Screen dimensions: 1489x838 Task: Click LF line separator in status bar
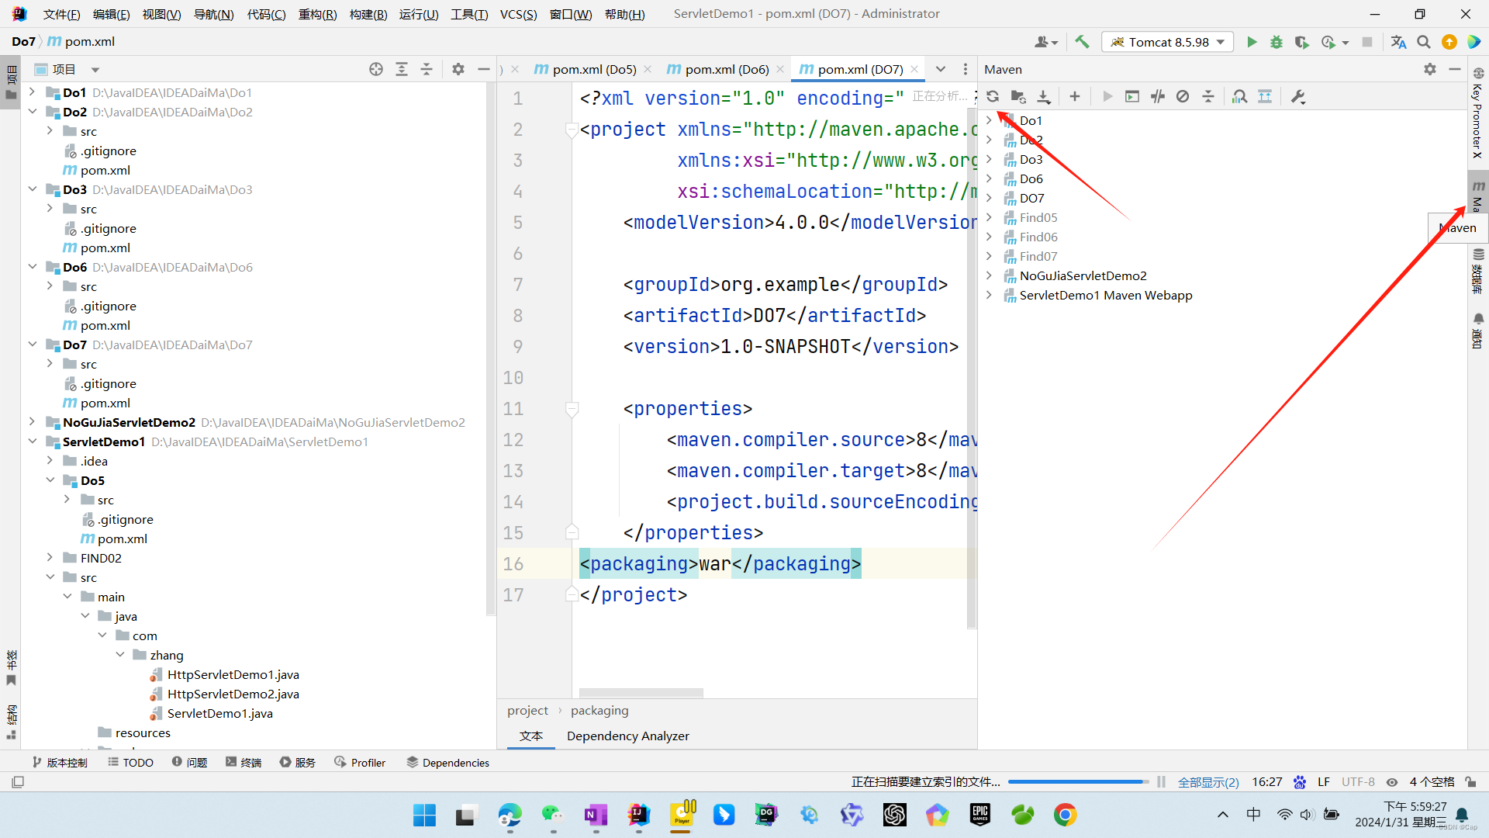pyautogui.click(x=1323, y=782)
